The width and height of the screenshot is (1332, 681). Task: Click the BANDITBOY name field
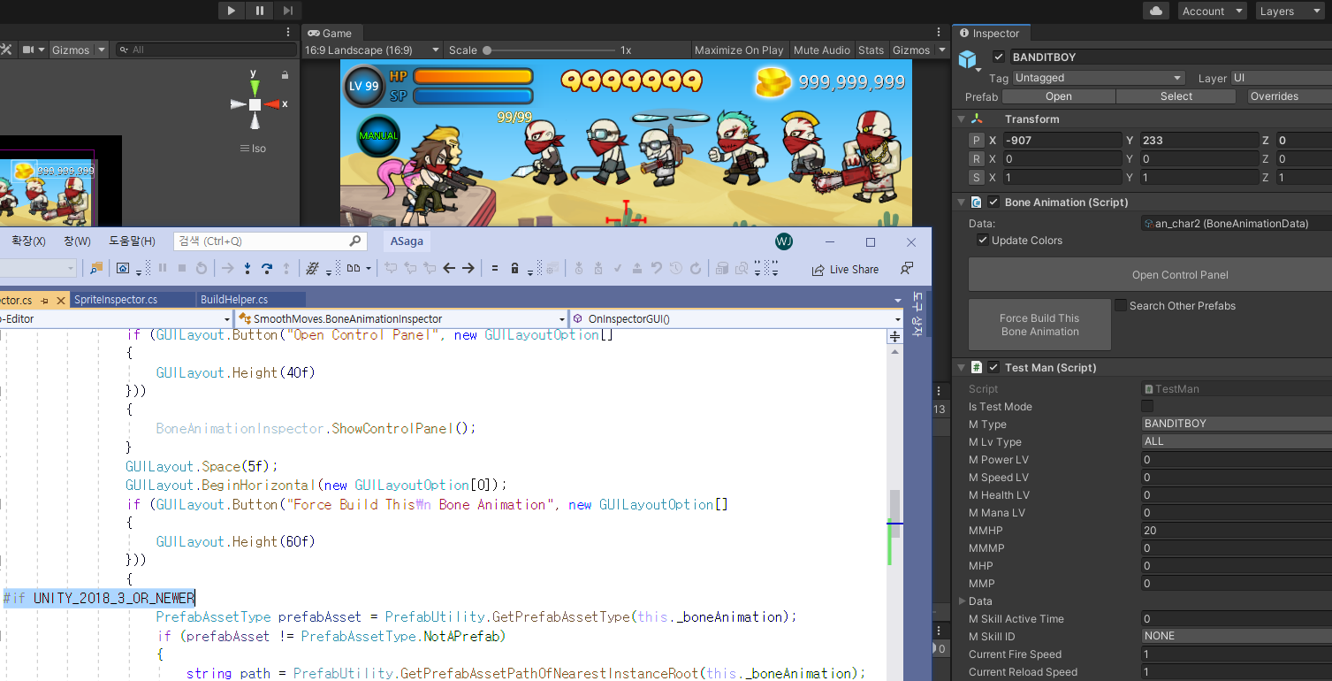click(1170, 57)
